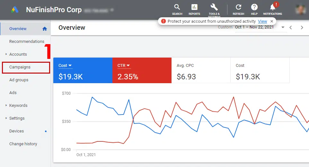Click the $350 axis label
309x167 pixels.
point(66,122)
